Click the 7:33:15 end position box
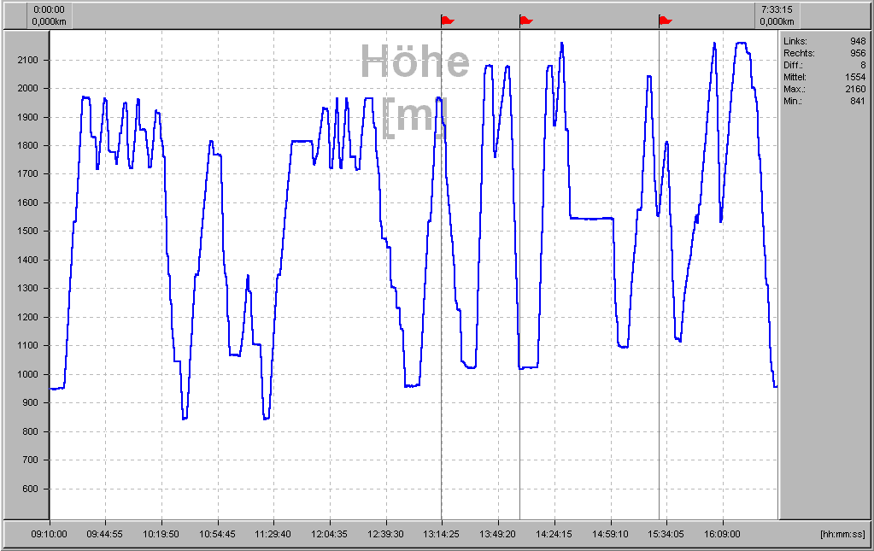Viewport: 874px width, 551px height. (x=777, y=15)
